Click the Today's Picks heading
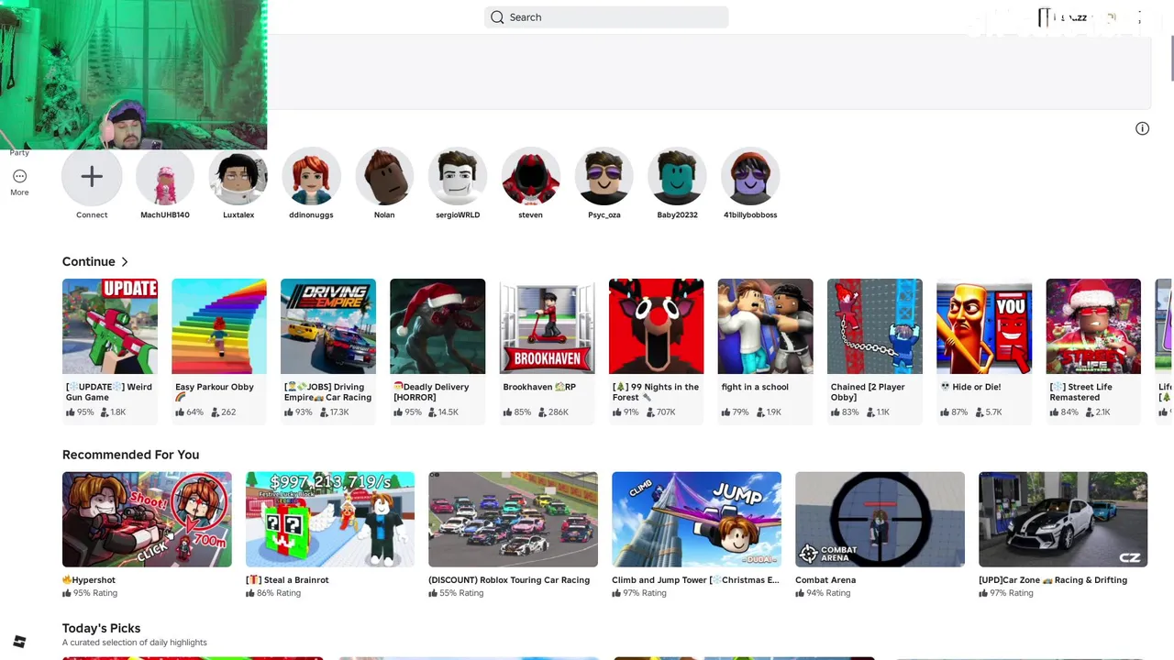The width and height of the screenshot is (1174, 660). tap(101, 629)
